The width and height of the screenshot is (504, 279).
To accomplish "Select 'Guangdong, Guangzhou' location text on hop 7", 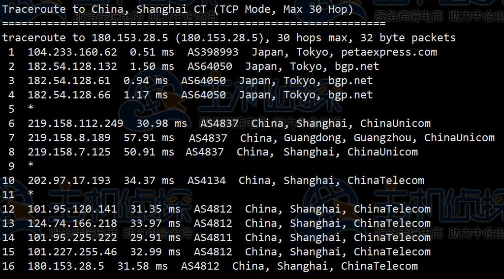I will 348,138.
